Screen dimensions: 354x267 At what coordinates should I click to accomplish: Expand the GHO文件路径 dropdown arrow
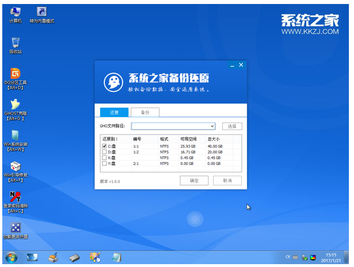[x=212, y=126]
